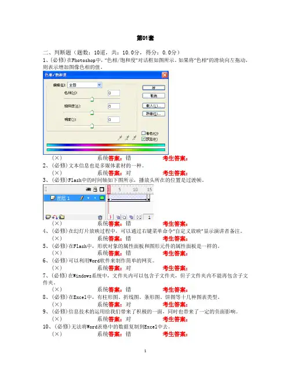The width and height of the screenshot is (291, 376).
Task: Click question 6 text about Word making webpages
Action: coord(110,260)
